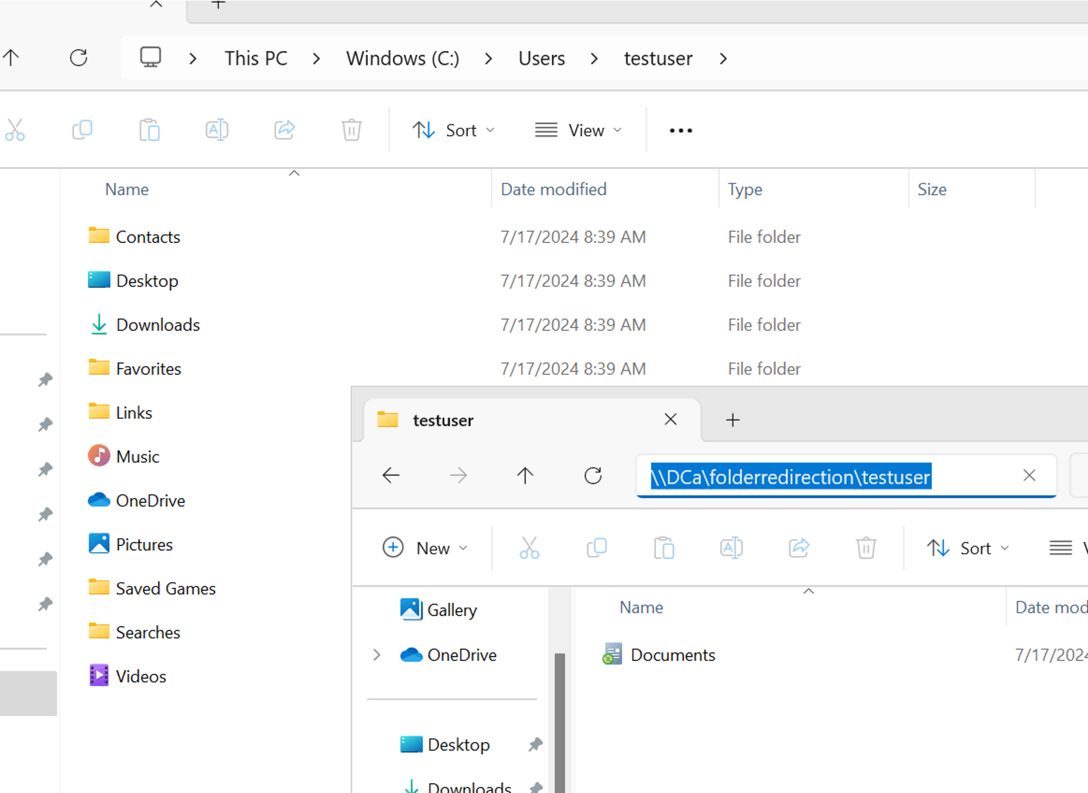Click the Paste icon in the toolbar
This screenshot has height=793, width=1088.
coord(149,130)
